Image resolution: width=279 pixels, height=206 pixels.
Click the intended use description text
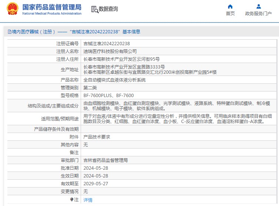(178, 119)
